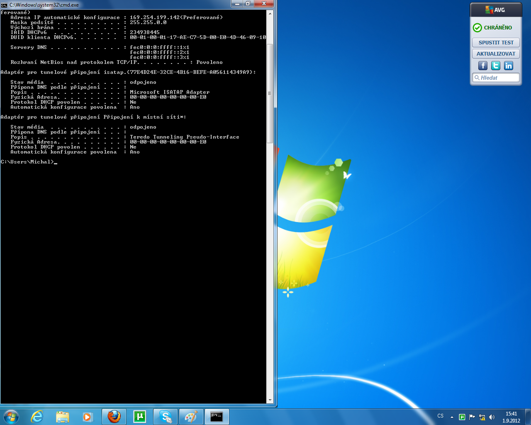Open Firefox from the taskbar

pyautogui.click(x=114, y=417)
